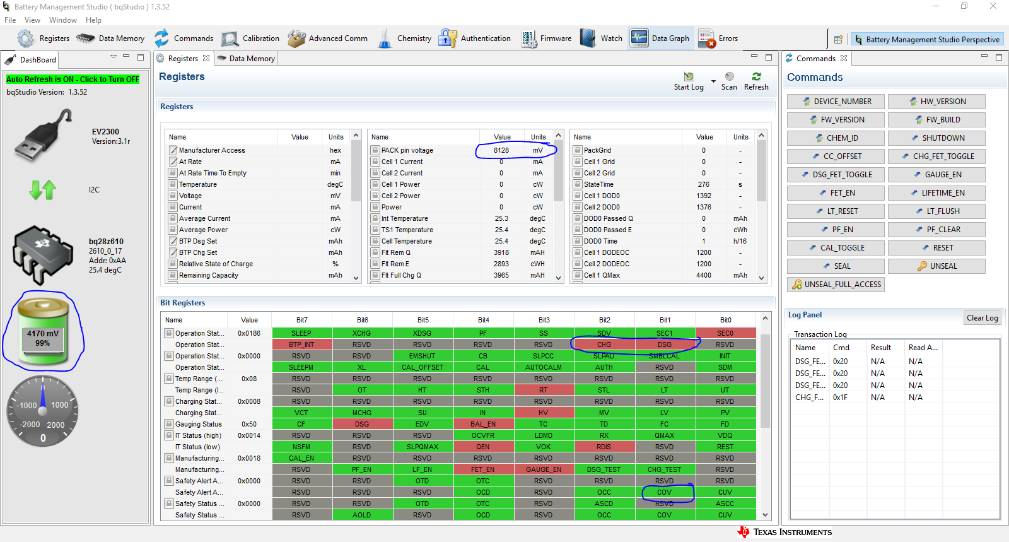Open the File menu

[x=10, y=20]
